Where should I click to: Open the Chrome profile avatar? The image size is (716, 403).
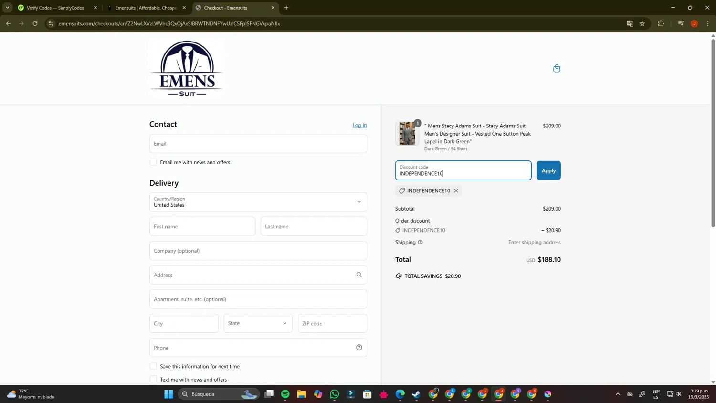coord(695,23)
